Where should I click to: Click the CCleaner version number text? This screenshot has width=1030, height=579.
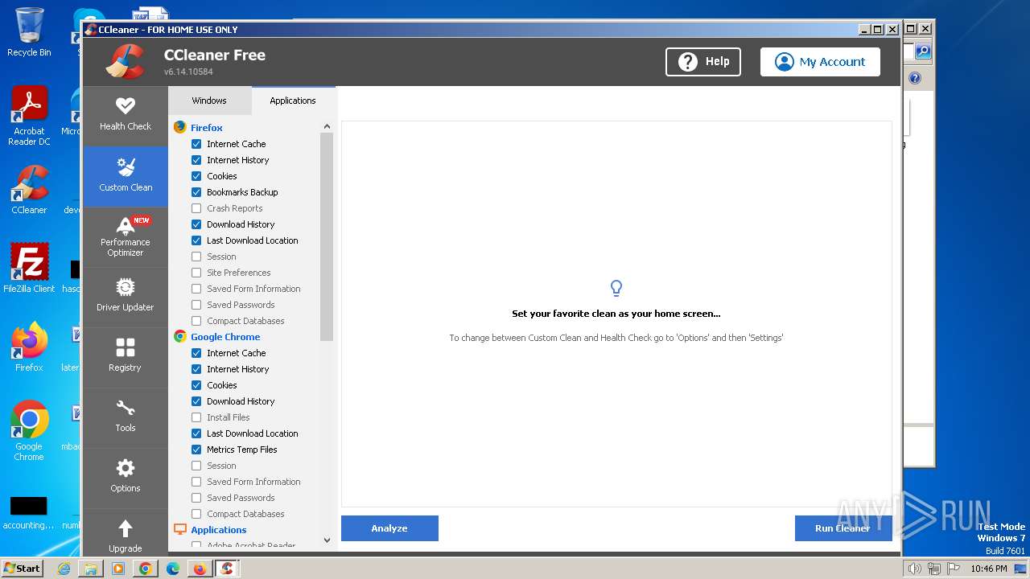[x=188, y=72]
